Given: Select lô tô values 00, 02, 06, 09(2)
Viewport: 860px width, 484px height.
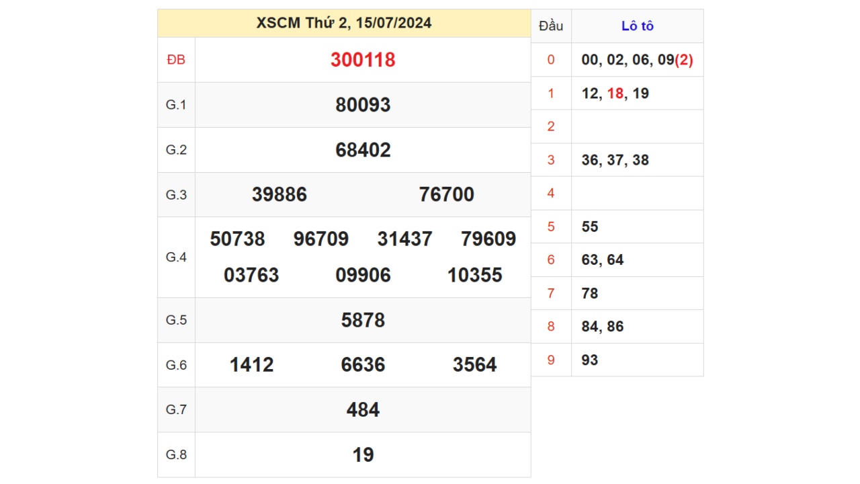Looking at the screenshot, I should 637,60.
